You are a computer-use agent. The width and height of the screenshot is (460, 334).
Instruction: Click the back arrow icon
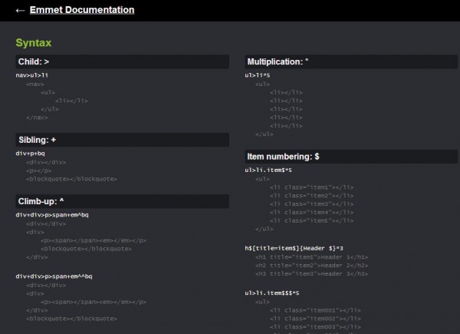click(20, 11)
